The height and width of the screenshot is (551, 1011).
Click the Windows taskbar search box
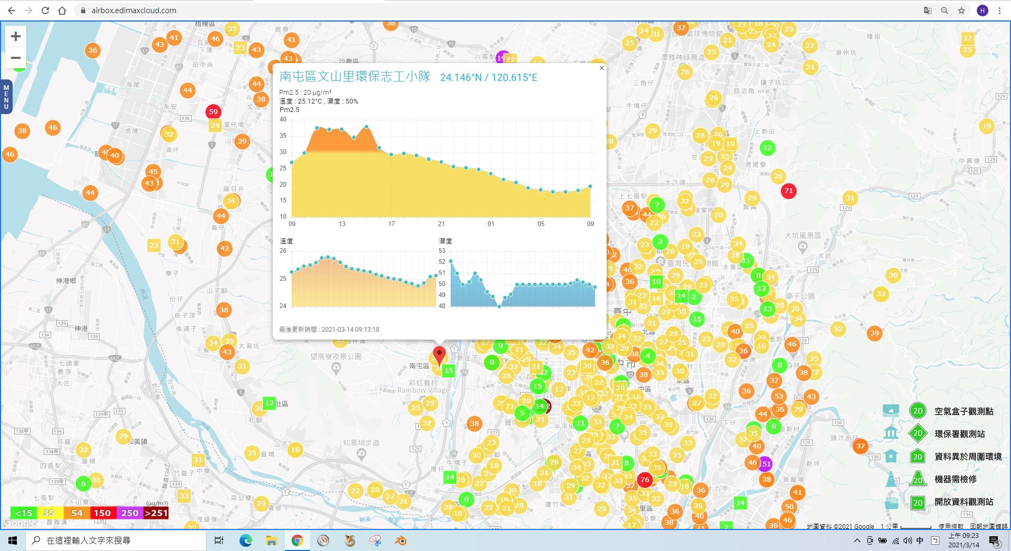tap(116, 540)
